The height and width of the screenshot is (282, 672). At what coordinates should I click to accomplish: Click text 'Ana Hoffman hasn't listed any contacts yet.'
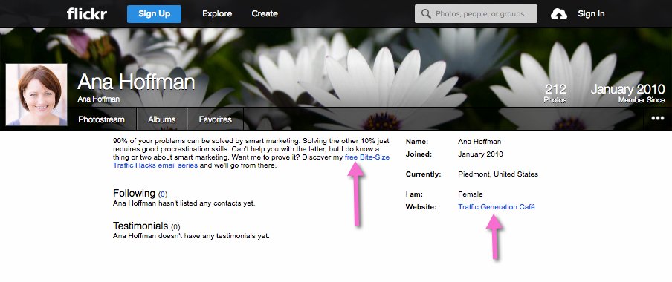(x=184, y=203)
